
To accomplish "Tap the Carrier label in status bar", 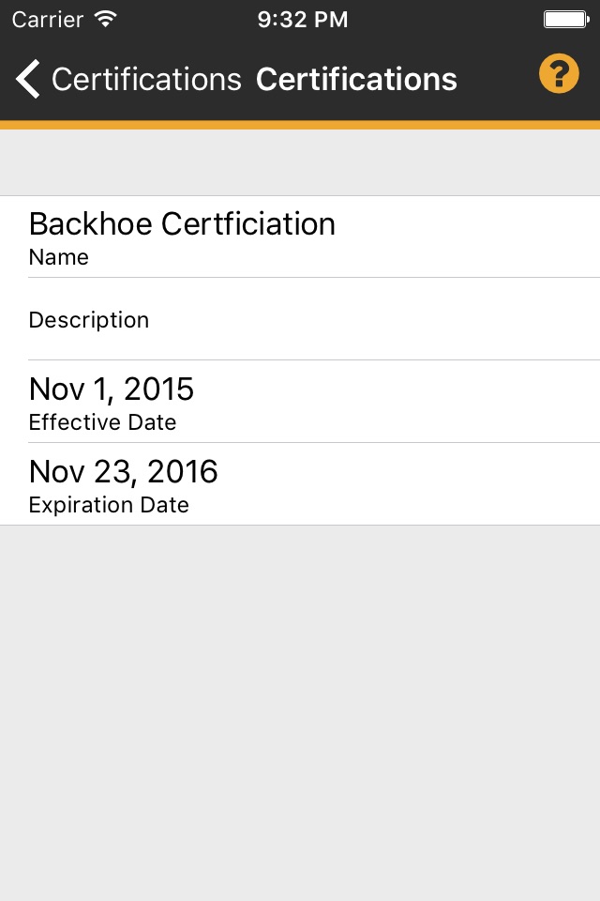I will pos(46,19).
